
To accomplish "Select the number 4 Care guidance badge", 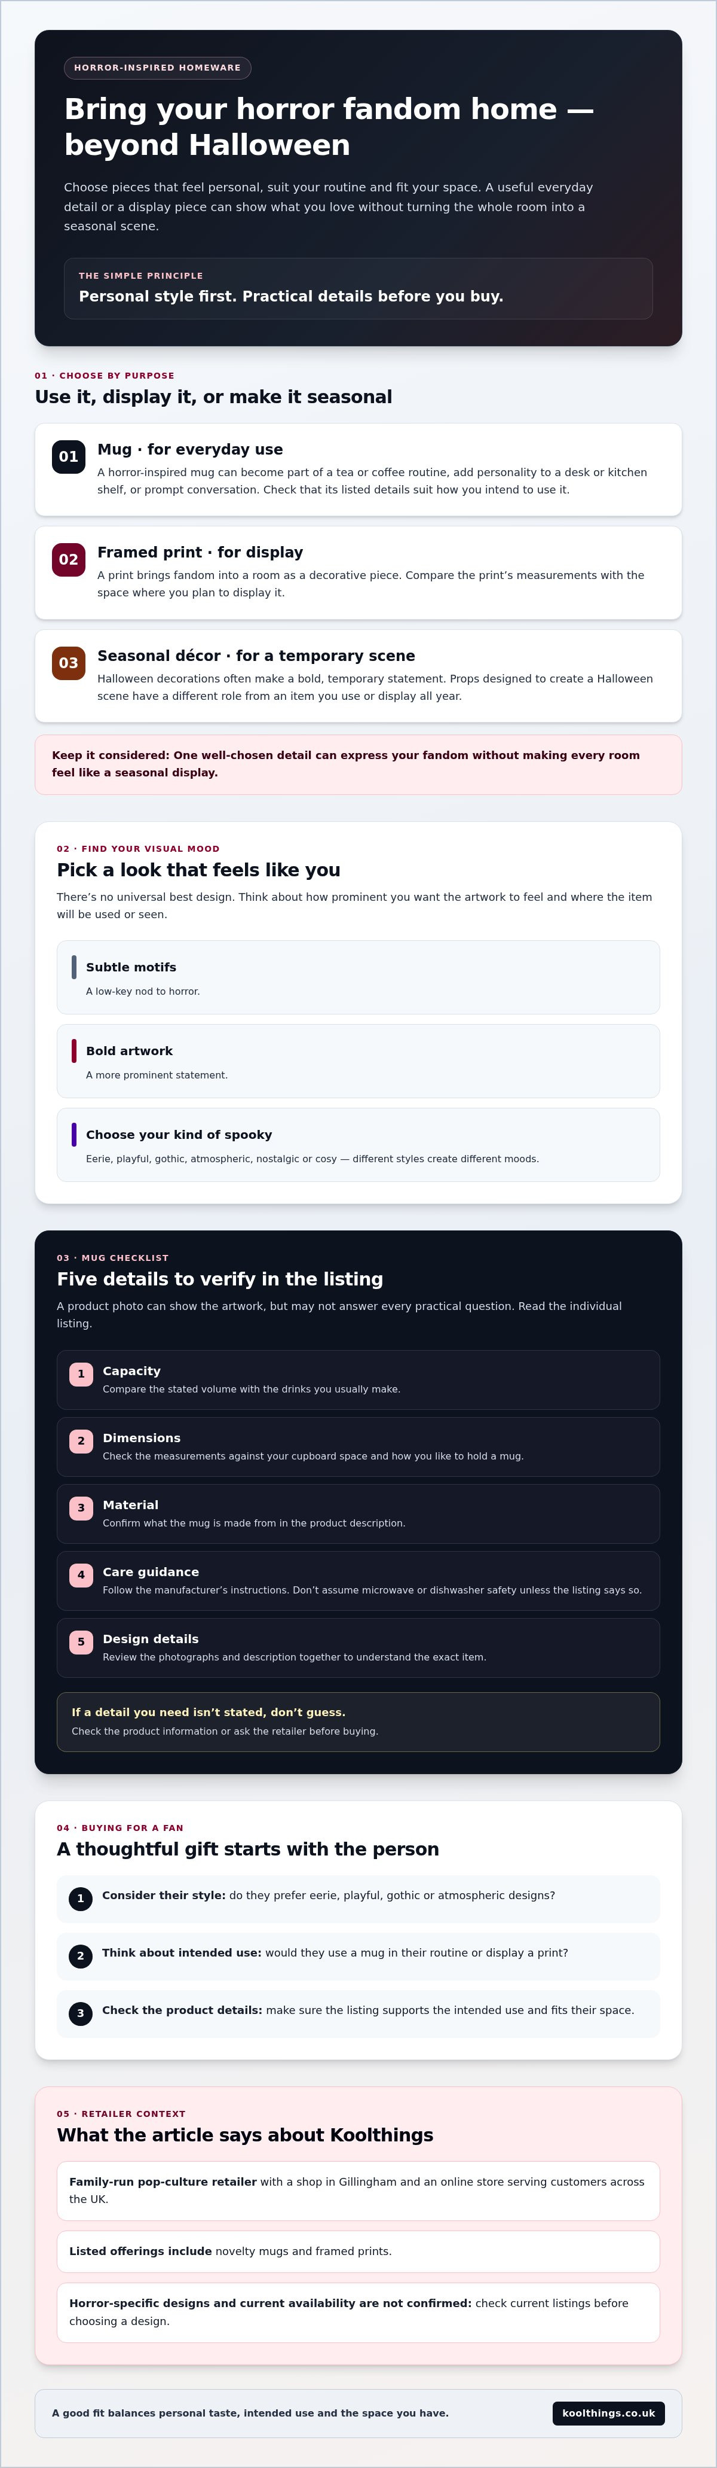I will [x=81, y=1575].
